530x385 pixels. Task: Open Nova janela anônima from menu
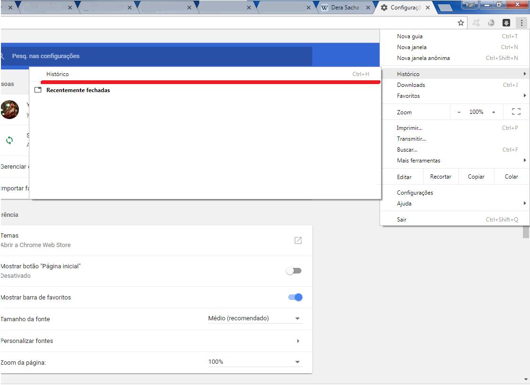(423, 58)
